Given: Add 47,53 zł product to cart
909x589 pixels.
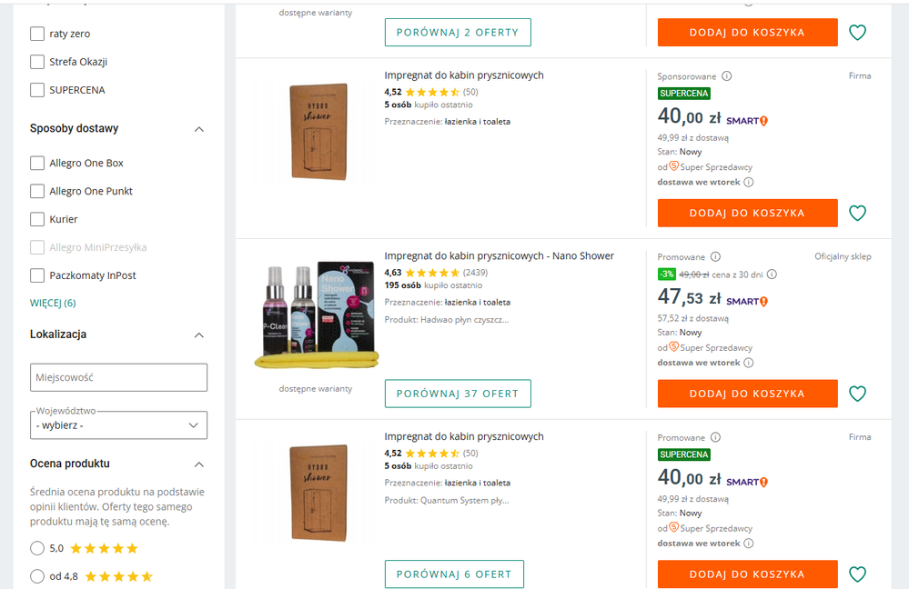Looking at the screenshot, I should (x=747, y=394).
